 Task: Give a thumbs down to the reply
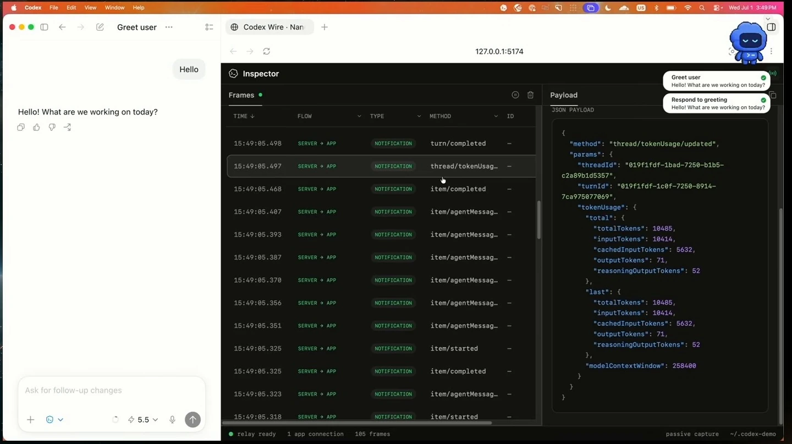click(52, 127)
